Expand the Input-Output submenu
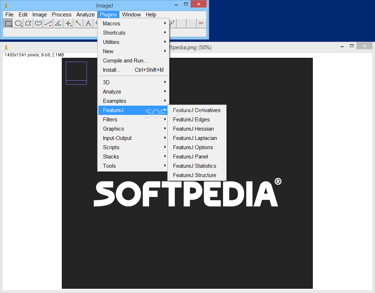Viewport: 375px width, 293px height. point(133,138)
